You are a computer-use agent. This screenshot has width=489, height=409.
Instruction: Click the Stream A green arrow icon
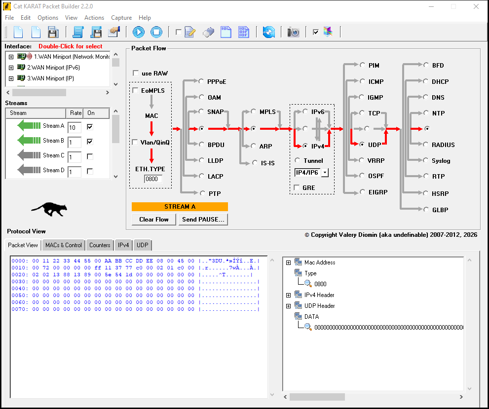(29, 126)
